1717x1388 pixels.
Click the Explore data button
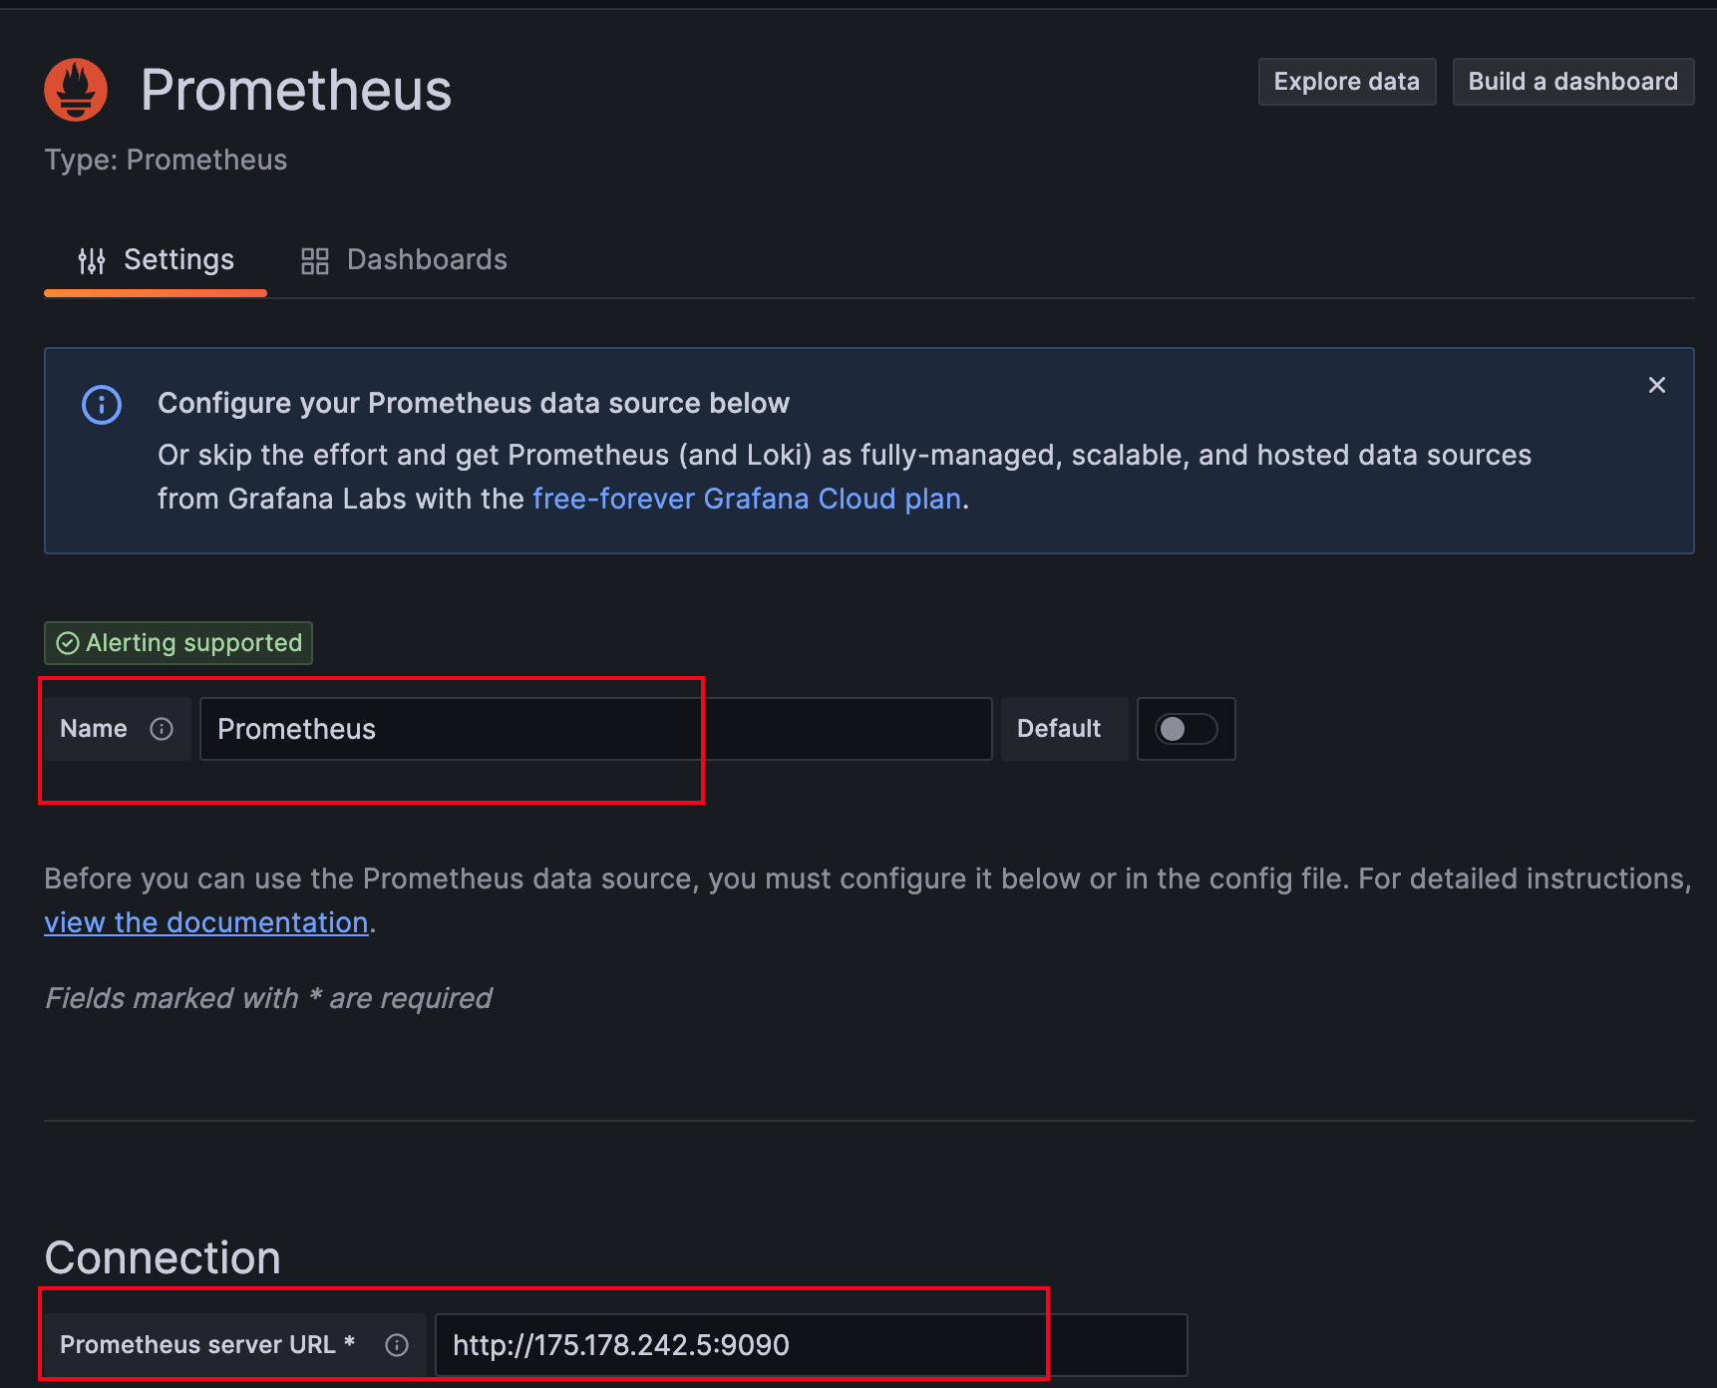tap(1347, 82)
